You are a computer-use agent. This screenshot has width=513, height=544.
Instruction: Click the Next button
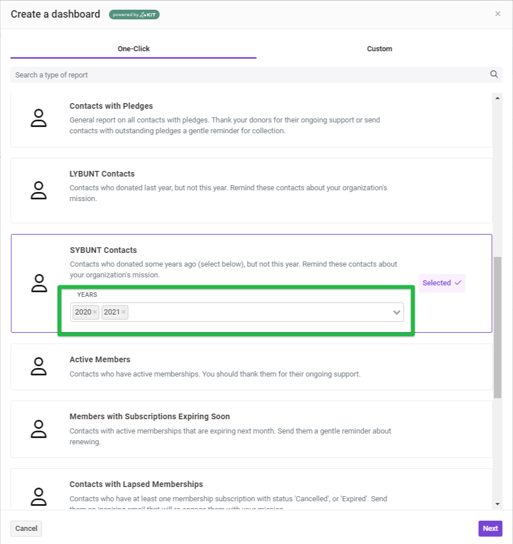click(490, 529)
